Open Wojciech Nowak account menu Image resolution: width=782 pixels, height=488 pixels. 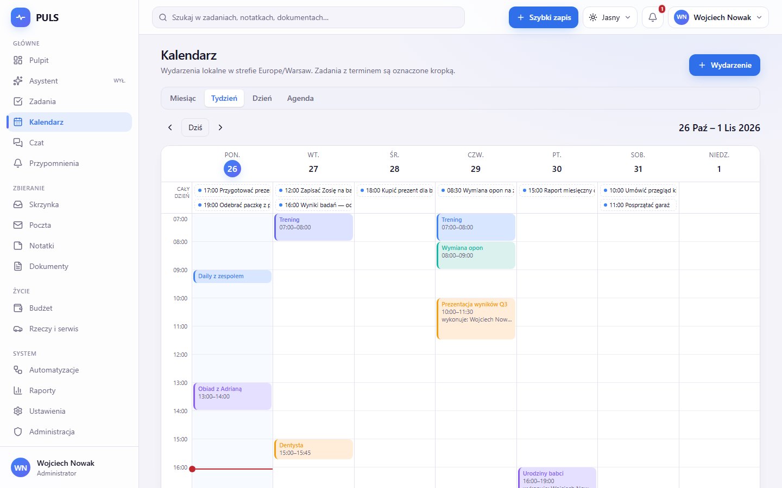[718, 17]
